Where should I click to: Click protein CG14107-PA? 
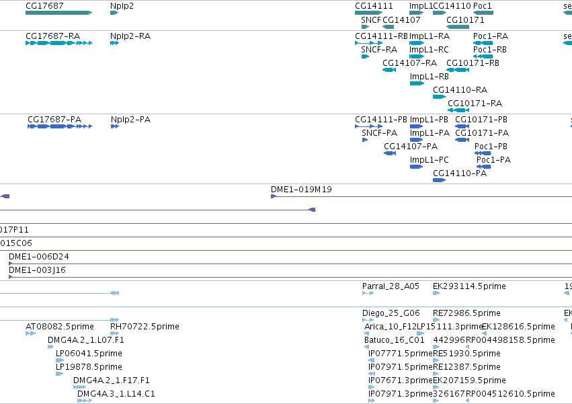click(x=390, y=154)
